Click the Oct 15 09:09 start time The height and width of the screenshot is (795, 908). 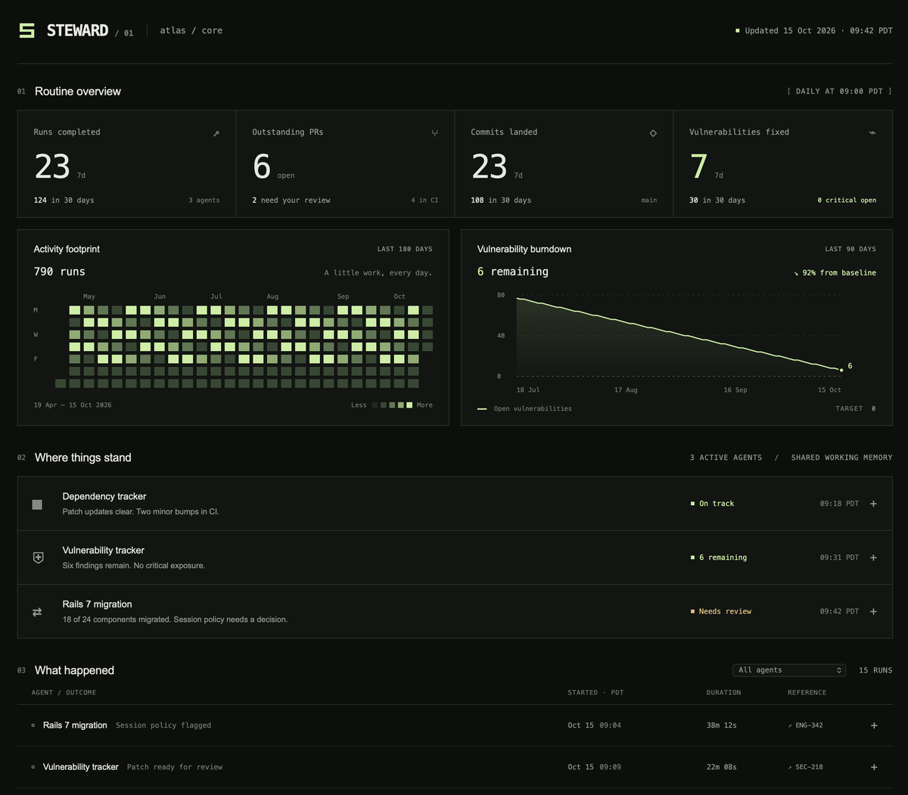click(594, 767)
